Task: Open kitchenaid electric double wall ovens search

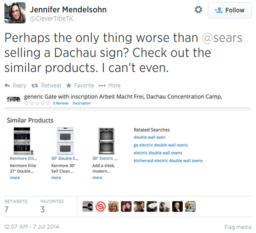Action: (x=168, y=161)
